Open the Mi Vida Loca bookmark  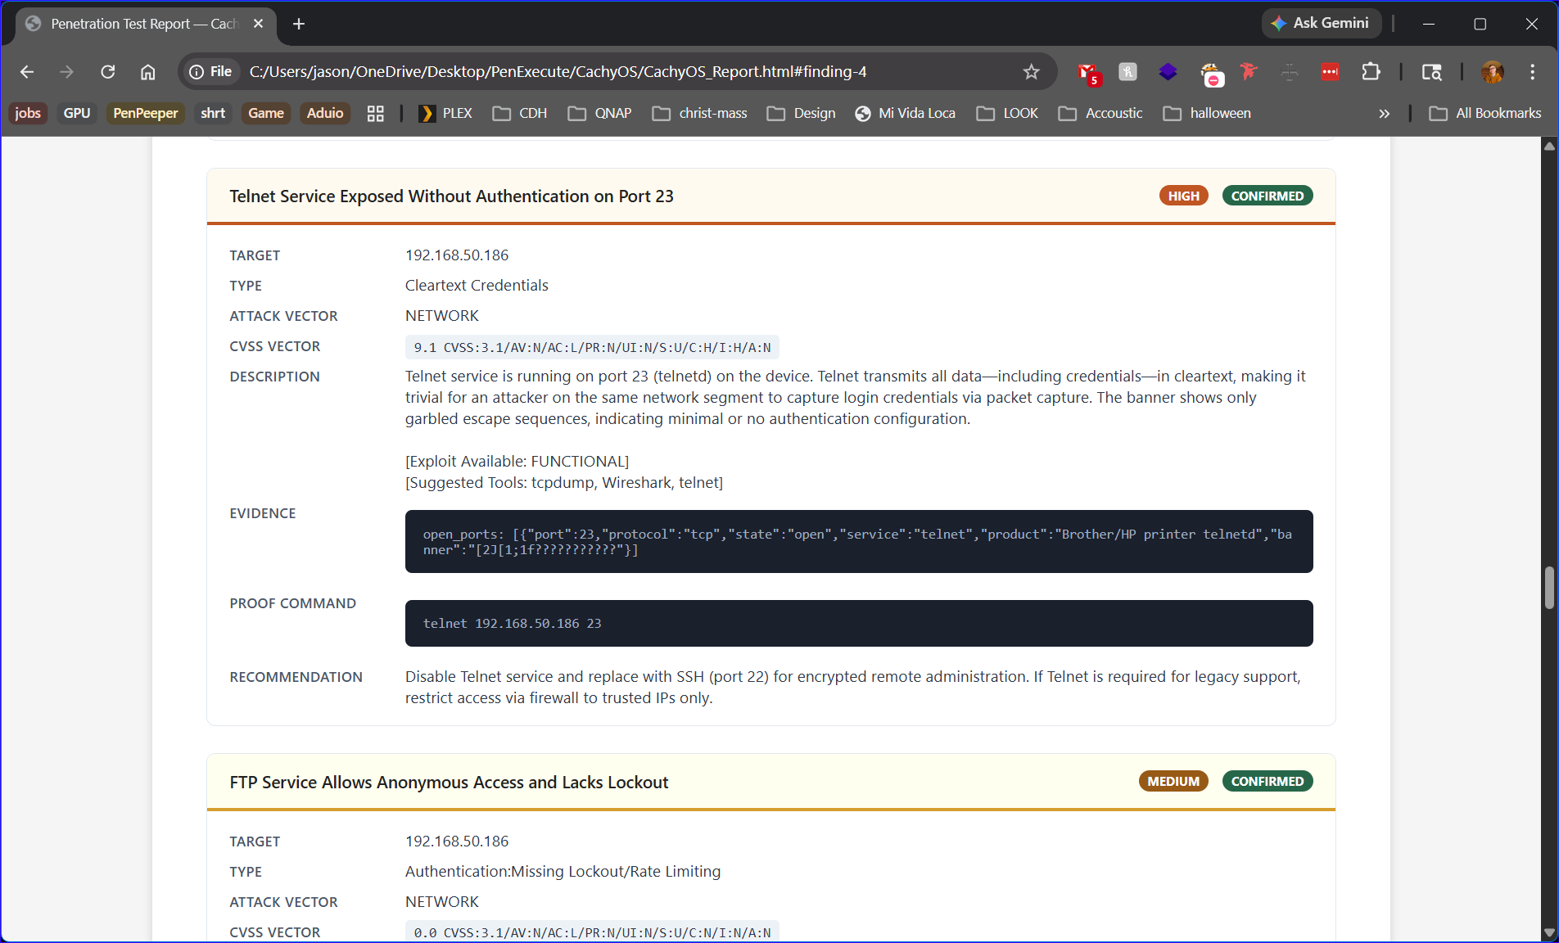(905, 113)
